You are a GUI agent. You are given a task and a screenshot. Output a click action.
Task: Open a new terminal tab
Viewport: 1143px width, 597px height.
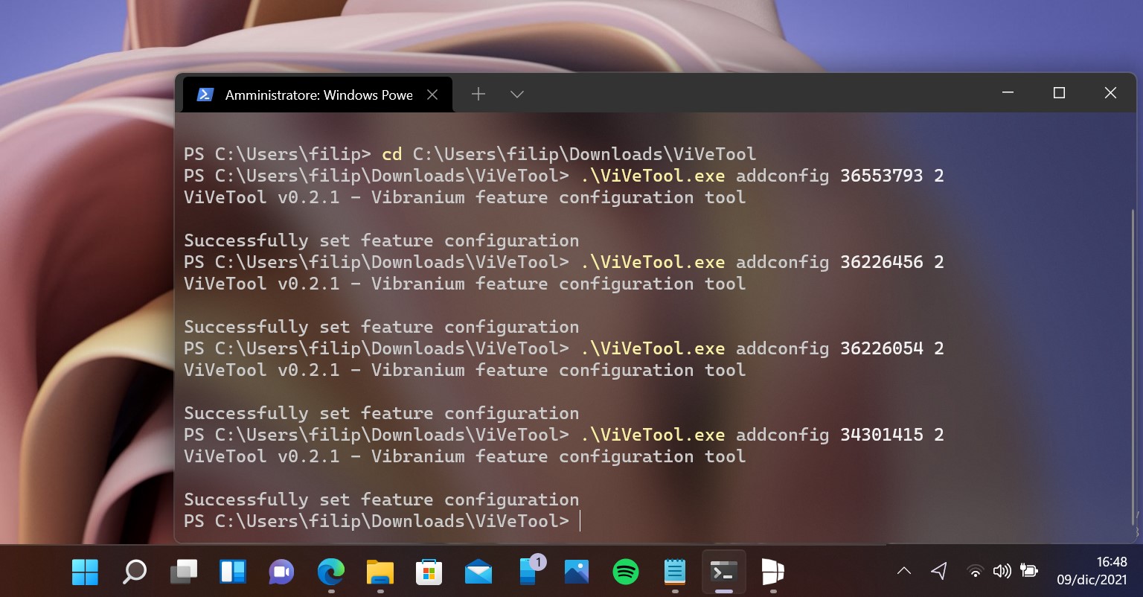pos(478,94)
